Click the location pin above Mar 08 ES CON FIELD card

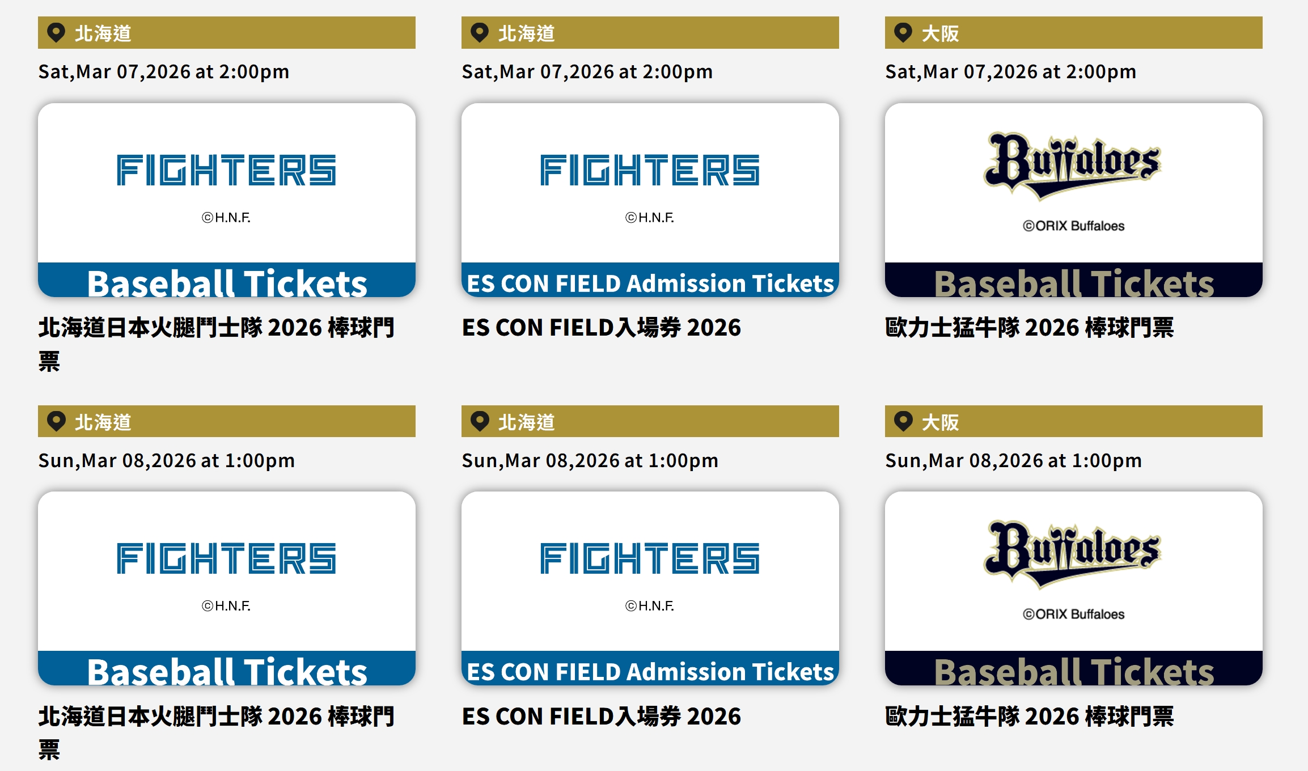(480, 421)
